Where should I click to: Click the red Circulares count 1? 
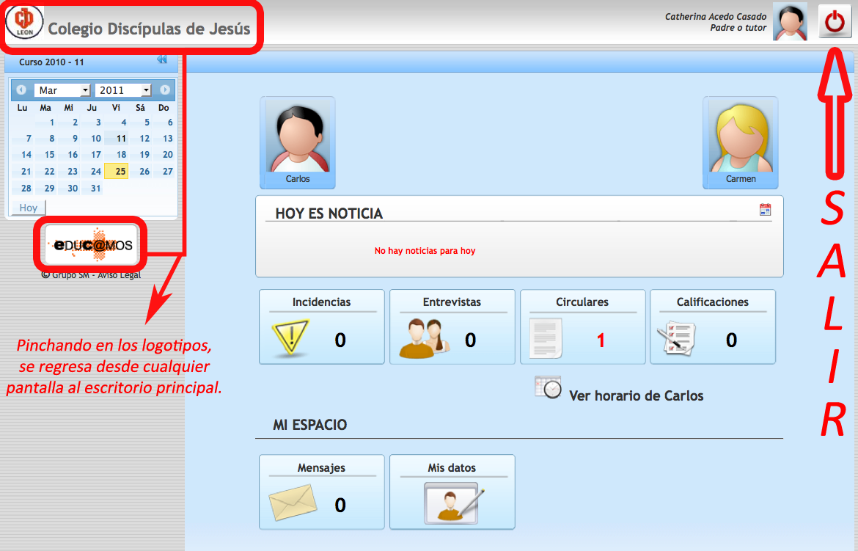coord(601,340)
